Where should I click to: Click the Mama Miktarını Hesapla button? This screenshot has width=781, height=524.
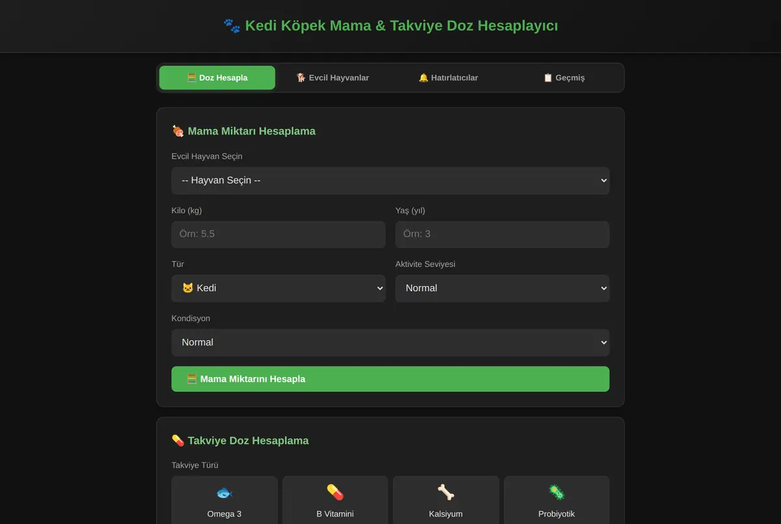pyautogui.click(x=390, y=379)
